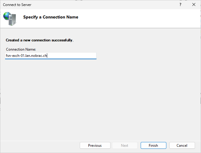201x153 pixels.
Task: Focus the Connection Name text field
Action: coord(51,56)
